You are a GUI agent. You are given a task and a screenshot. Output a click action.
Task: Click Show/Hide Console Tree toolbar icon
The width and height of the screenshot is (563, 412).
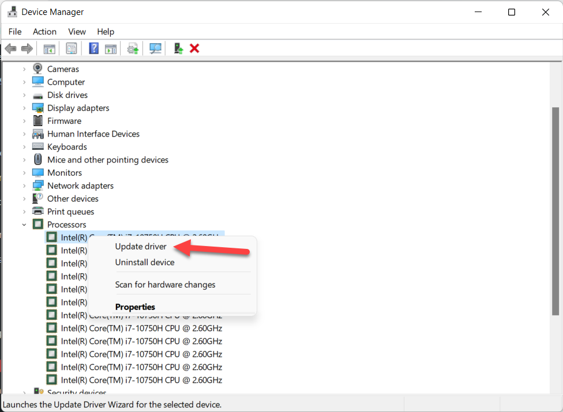tap(50, 48)
